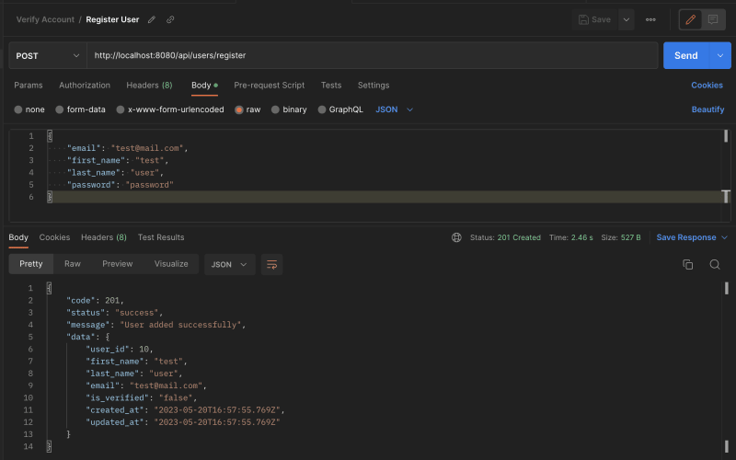736x460 pixels.
Task: Switch response view to Preview
Action: pos(118,264)
